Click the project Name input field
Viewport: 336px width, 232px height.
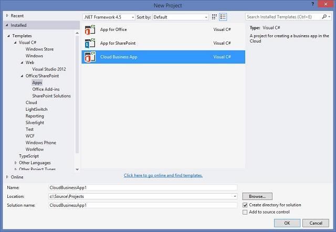pyautogui.click(x=143, y=187)
